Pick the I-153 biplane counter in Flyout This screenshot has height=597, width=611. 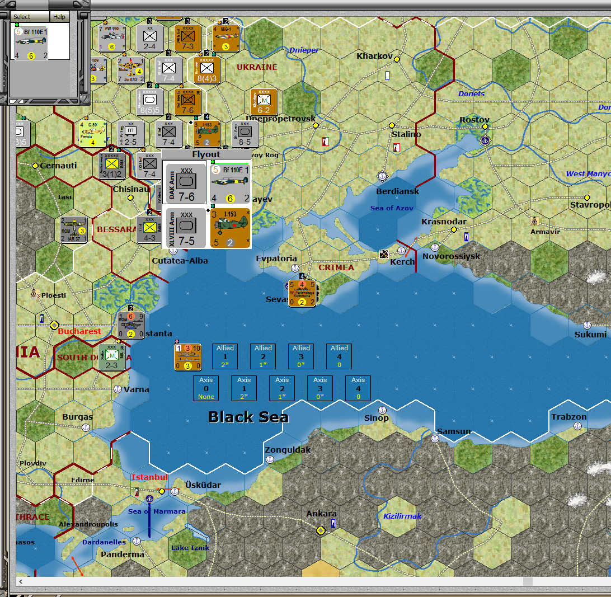coord(230,228)
